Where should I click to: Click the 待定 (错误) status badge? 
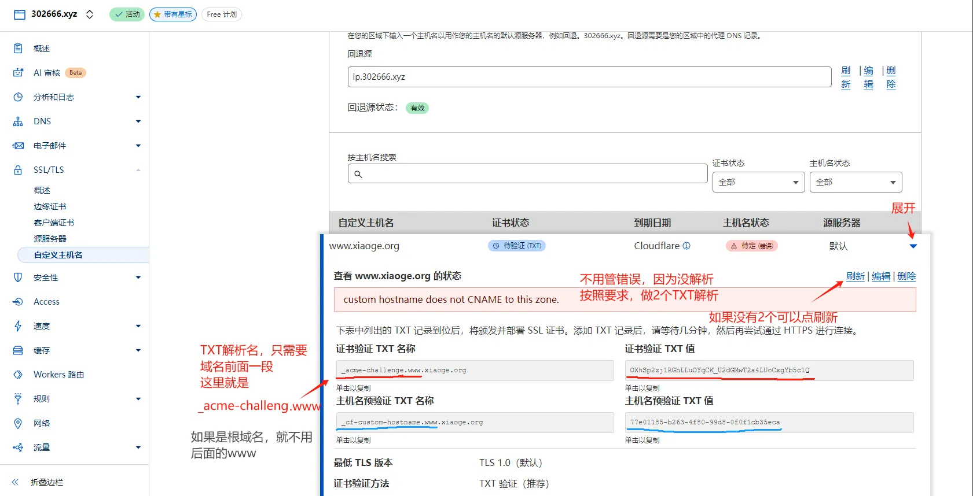tap(752, 246)
